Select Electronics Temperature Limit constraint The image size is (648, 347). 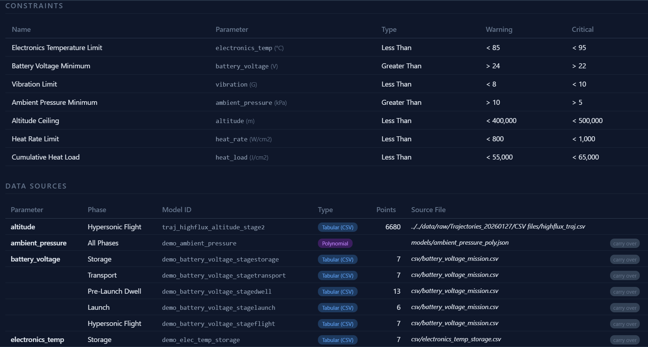pos(57,48)
